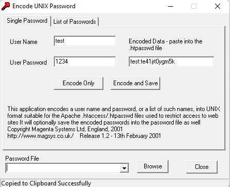Close the window using the title bar X
This screenshot has width=230, height=187.
[218, 6]
